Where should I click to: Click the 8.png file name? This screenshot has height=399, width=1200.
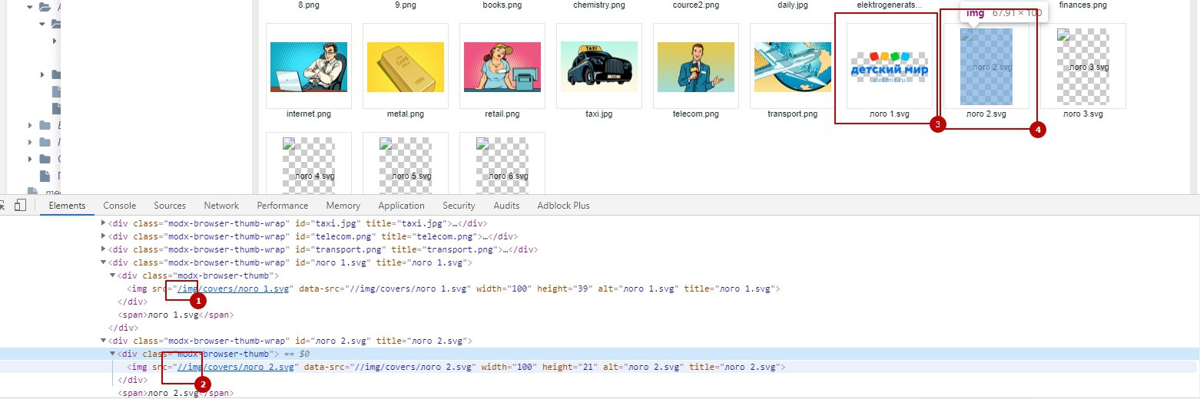[309, 5]
